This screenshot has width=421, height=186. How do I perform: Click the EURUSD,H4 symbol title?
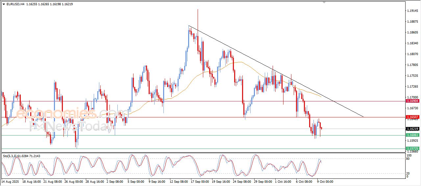13,4
